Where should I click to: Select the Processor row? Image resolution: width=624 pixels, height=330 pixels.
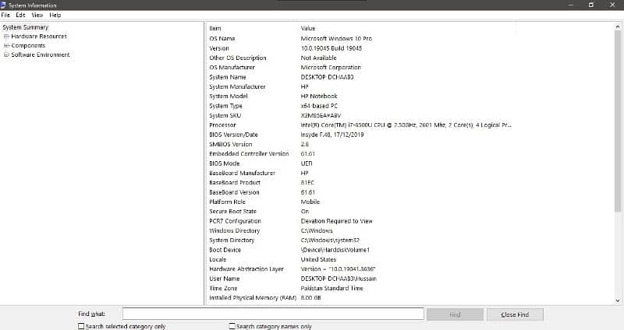click(x=222, y=125)
